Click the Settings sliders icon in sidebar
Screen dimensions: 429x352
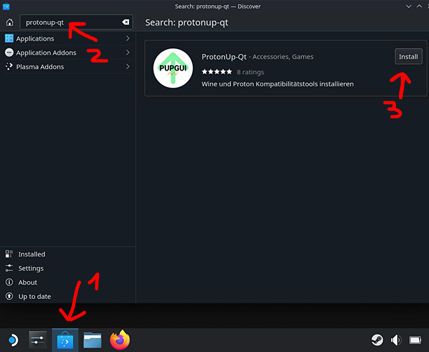click(9, 268)
